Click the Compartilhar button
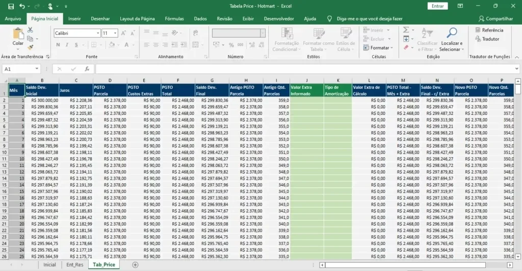This screenshot has height=271, width=522. (x=495, y=19)
